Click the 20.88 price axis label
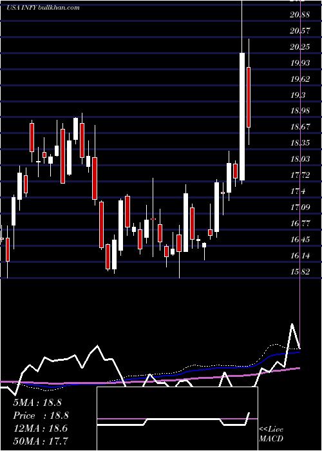This screenshot has height=451, width=322. tap(300, 14)
